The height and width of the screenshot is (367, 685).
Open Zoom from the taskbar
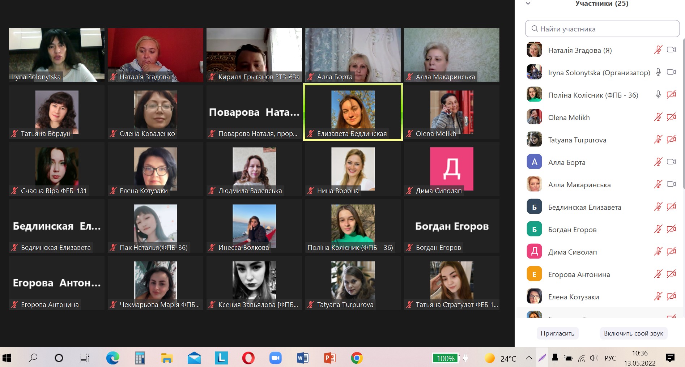275,358
